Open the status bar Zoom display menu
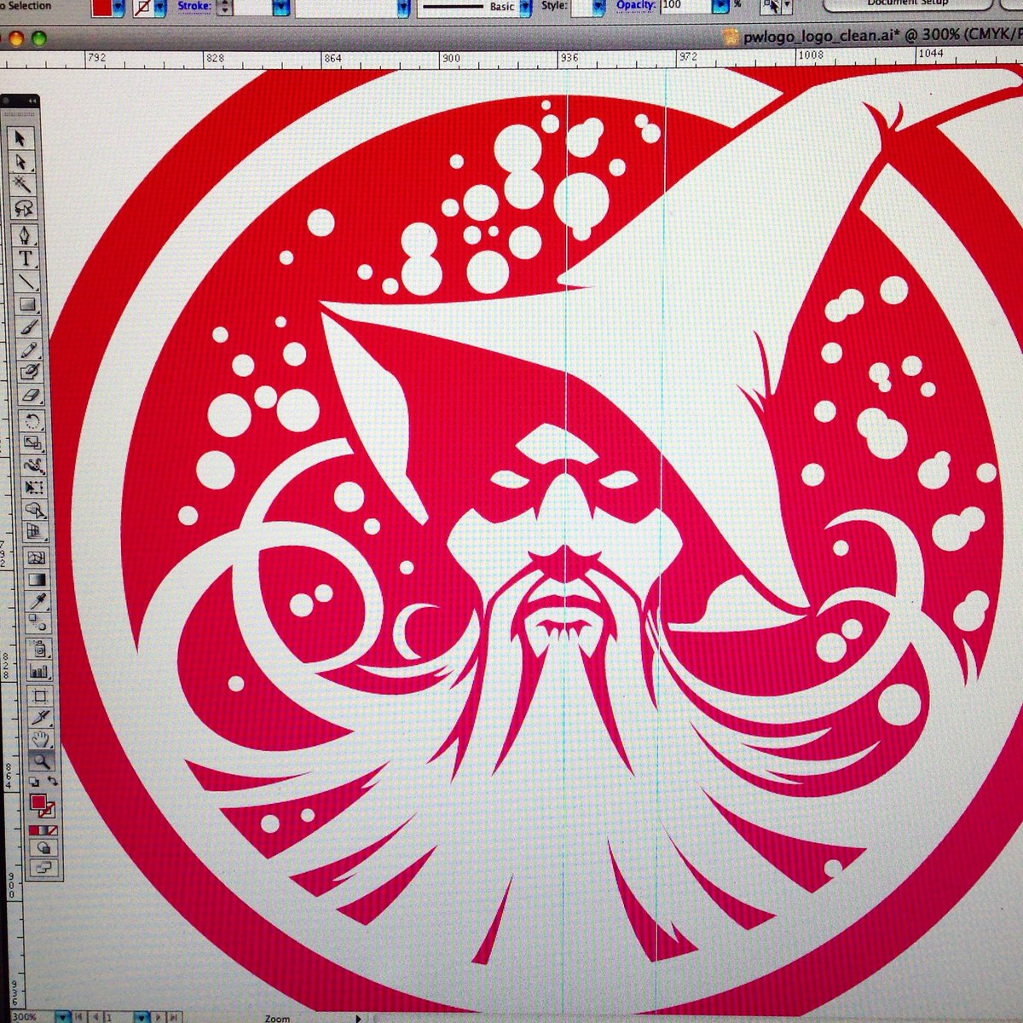The height and width of the screenshot is (1023, 1023). tap(359, 1018)
